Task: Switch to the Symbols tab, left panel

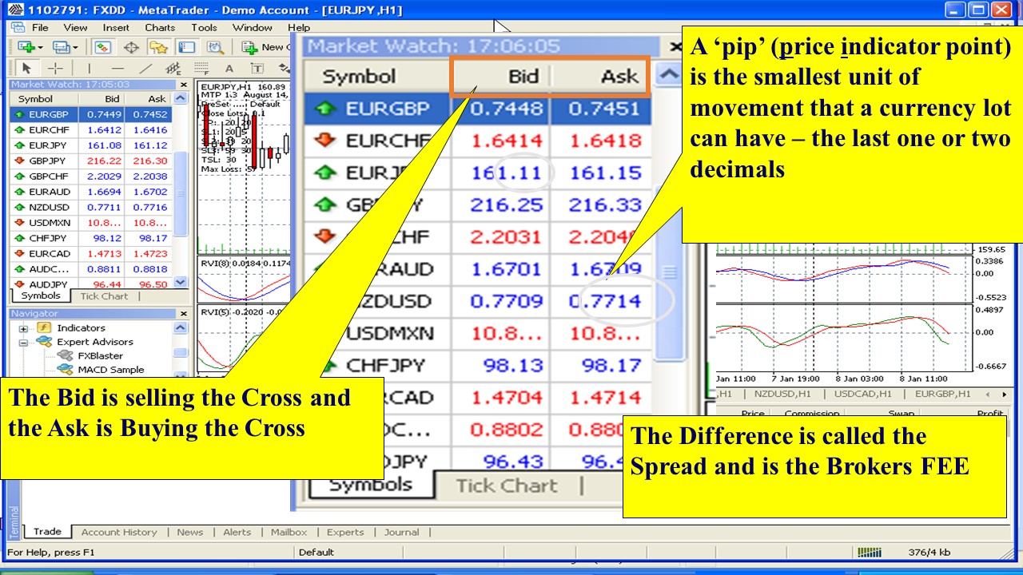Action: click(x=40, y=296)
